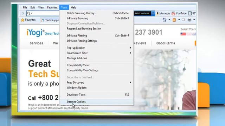The width and height of the screenshot is (225, 126).
Task: Expand the Print dropdown arrow
Action: [x=194, y=20]
